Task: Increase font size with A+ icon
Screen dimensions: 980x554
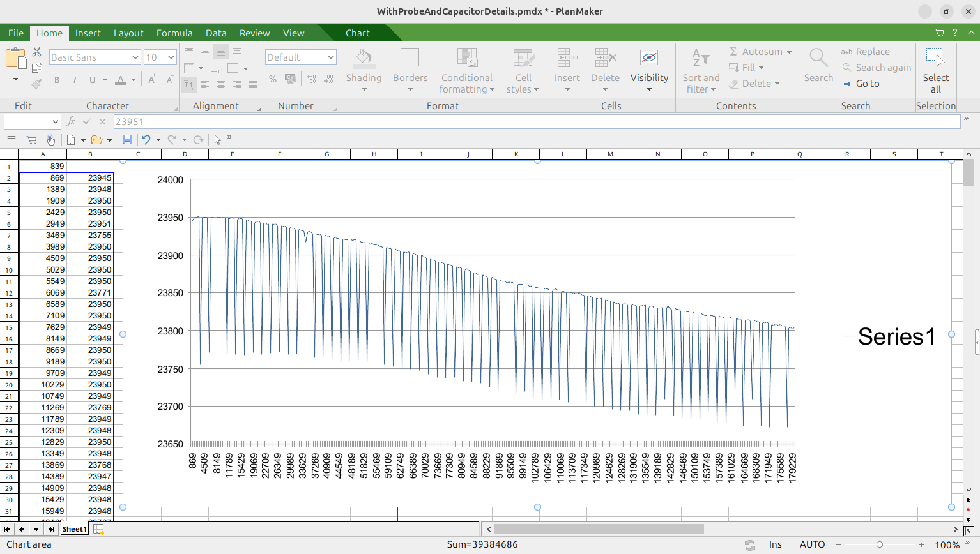Action: coord(152,80)
